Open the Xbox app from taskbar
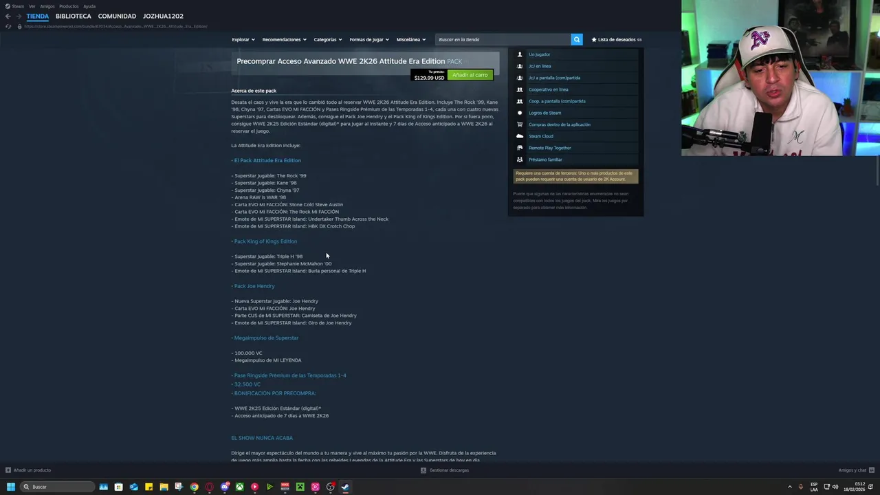880x495 pixels. 239,487
